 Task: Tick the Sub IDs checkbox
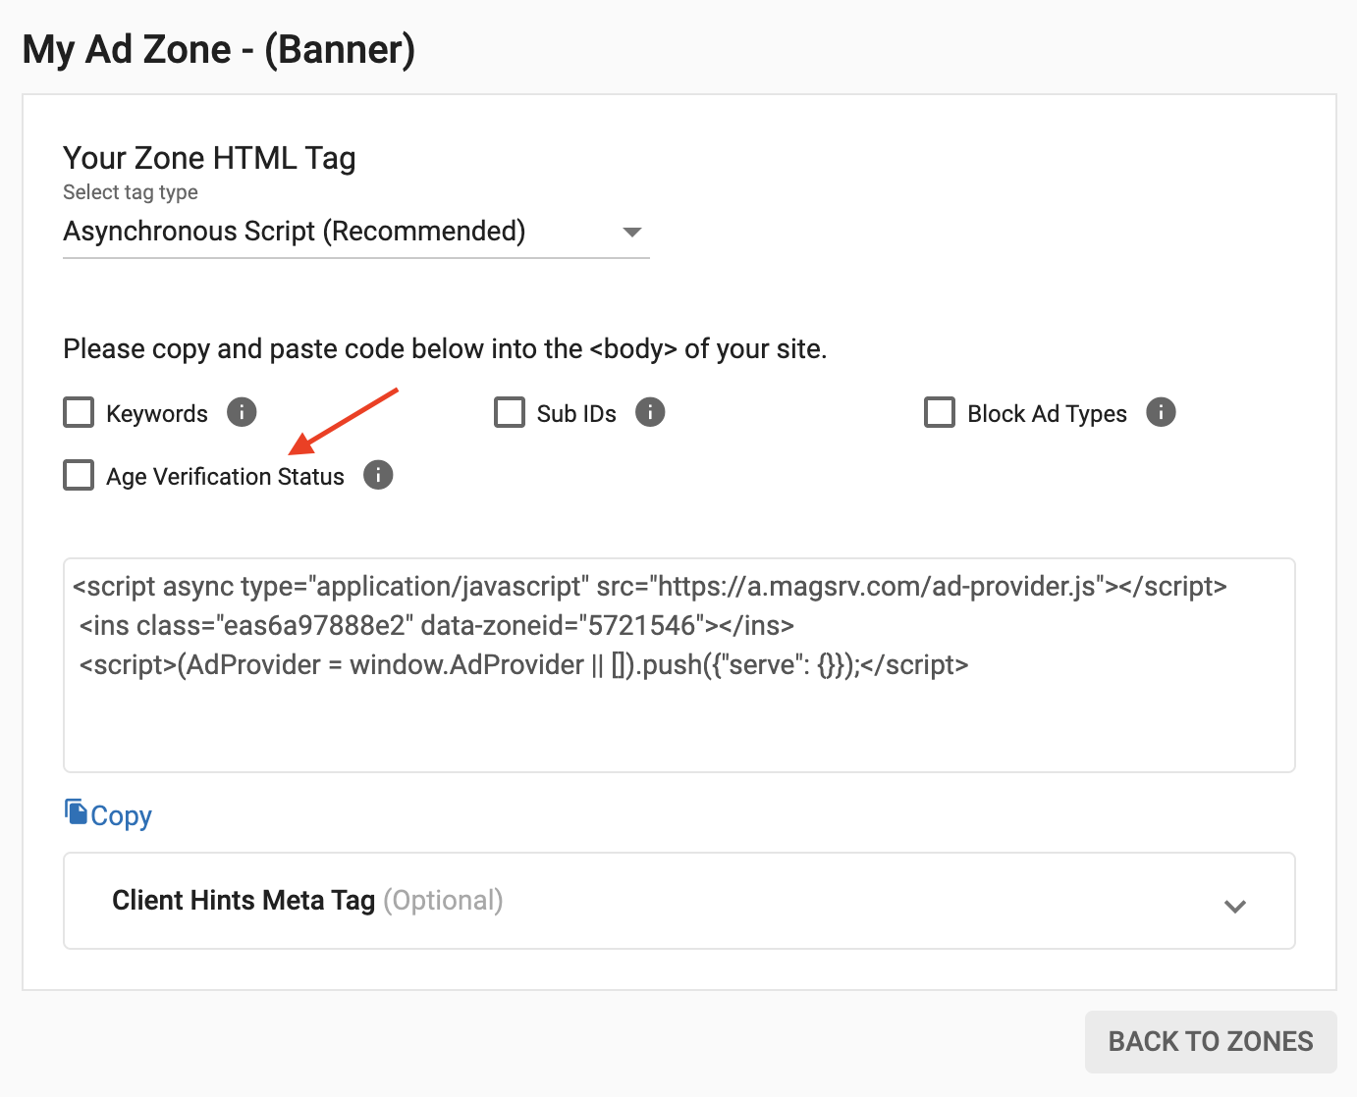click(x=510, y=412)
